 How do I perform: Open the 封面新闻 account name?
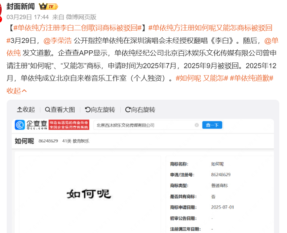pyautogui.click(x=20, y=6)
